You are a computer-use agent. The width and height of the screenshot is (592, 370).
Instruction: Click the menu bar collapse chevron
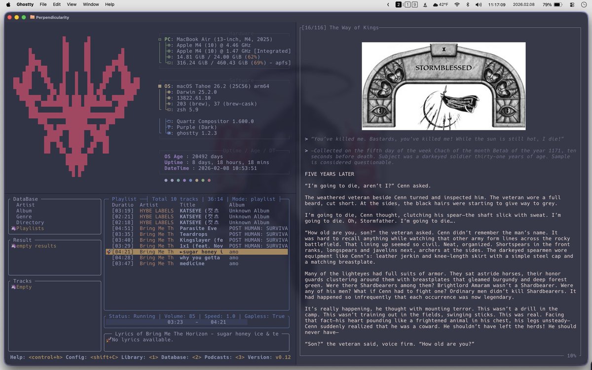tap(388, 4)
